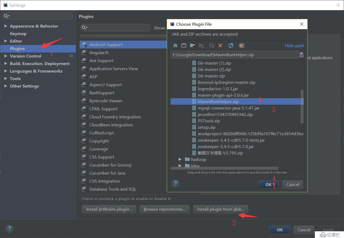Open Languages & Frameworks settings page

click(x=36, y=71)
